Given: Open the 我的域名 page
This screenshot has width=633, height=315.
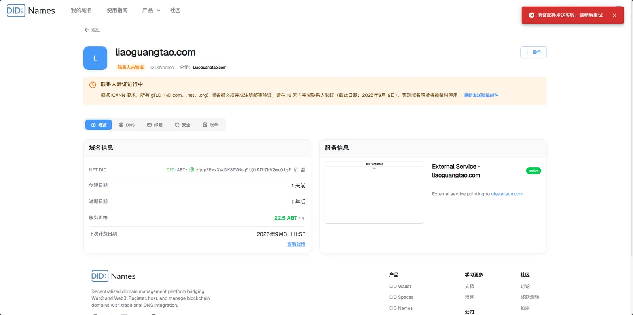Looking at the screenshot, I should (x=81, y=10).
